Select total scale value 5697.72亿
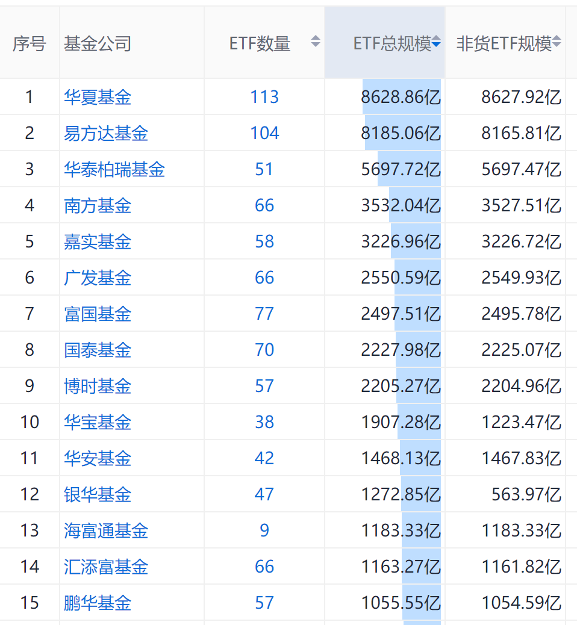This screenshot has height=625, width=577. coord(401,169)
